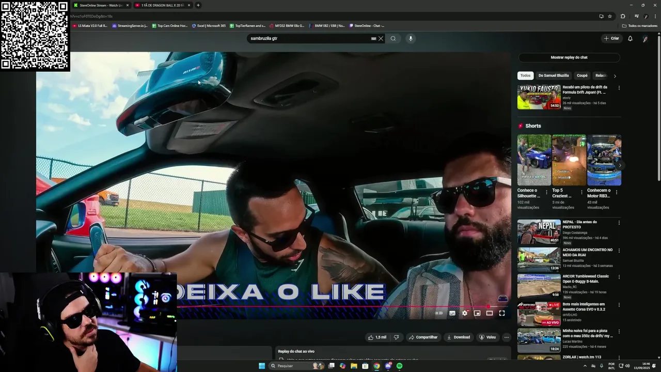The image size is (661, 372).
Task: Open options for Formula Drift Japan video
Action: tap(619, 88)
